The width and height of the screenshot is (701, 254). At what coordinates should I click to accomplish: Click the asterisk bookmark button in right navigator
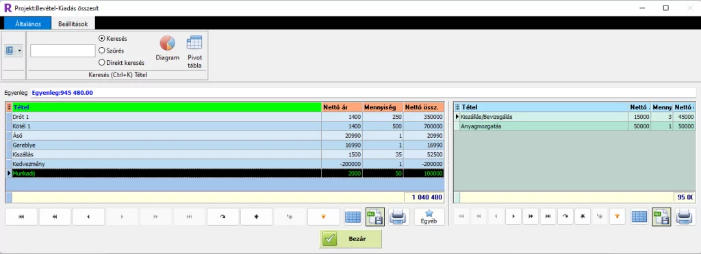[x=583, y=216]
